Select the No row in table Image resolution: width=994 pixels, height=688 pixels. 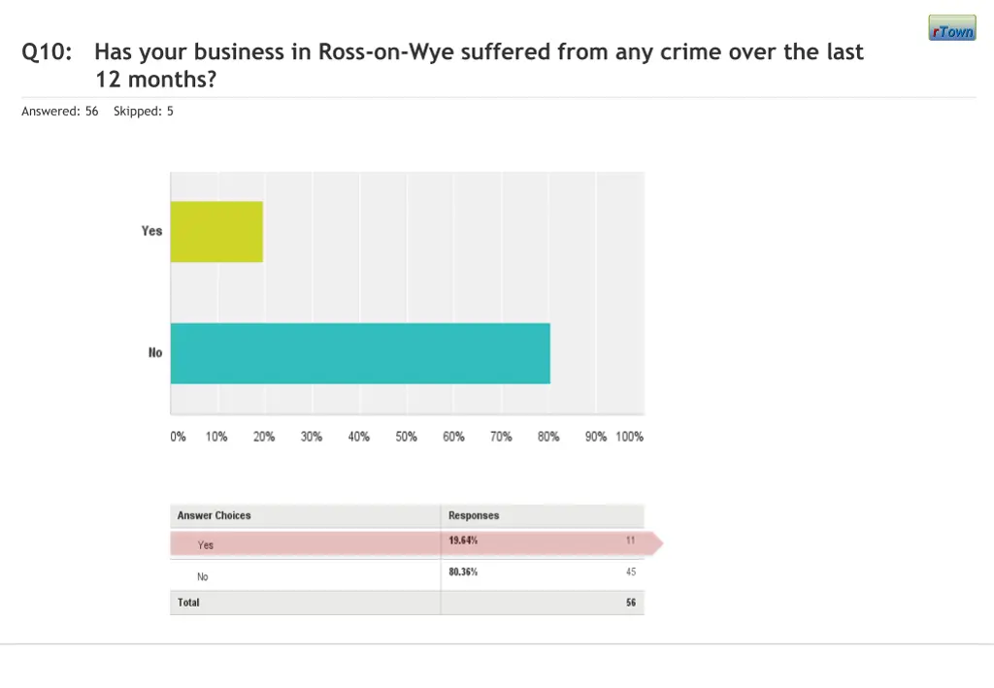(x=203, y=576)
